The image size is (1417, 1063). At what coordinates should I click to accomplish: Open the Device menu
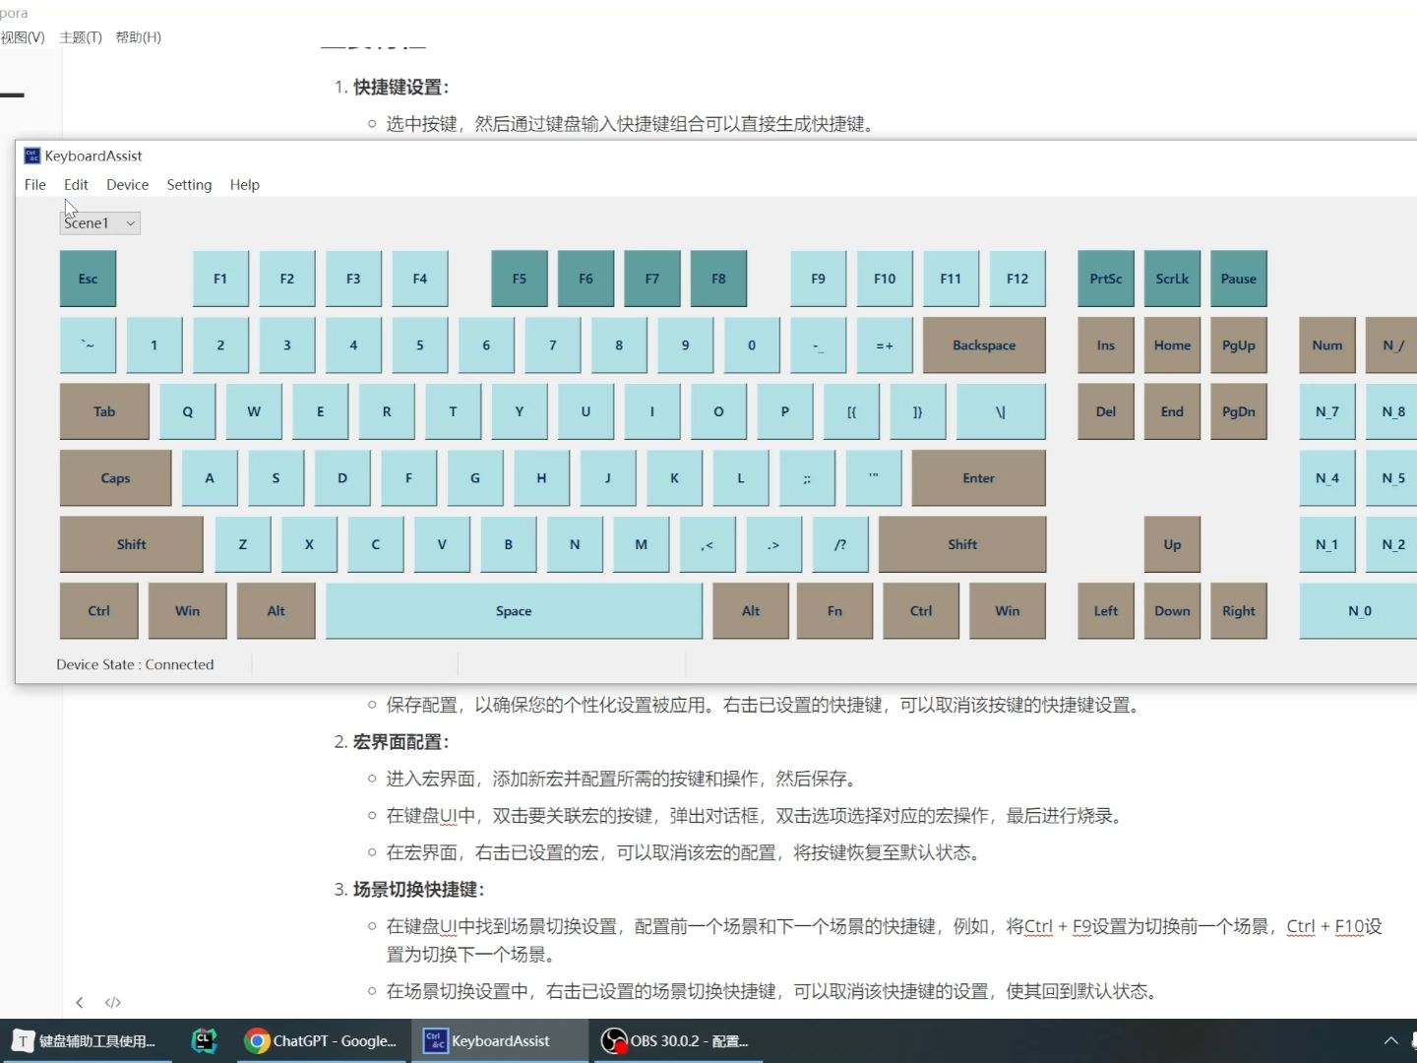[x=127, y=184]
